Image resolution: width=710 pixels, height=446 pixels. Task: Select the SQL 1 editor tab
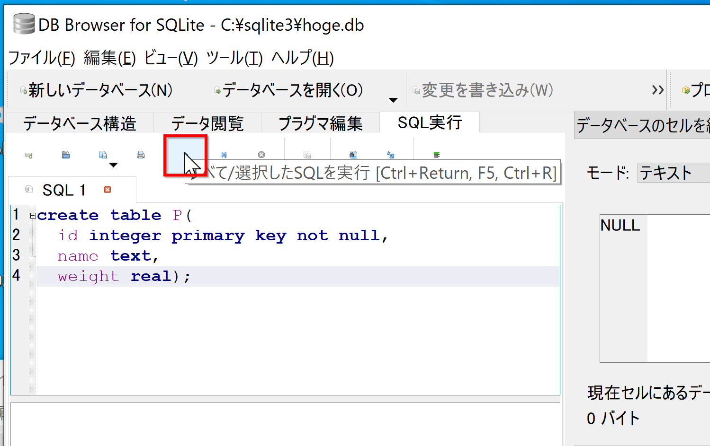point(72,190)
